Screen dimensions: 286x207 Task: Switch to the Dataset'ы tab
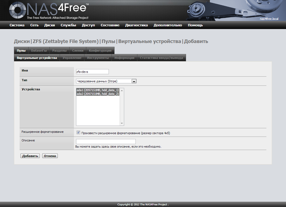point(39,51)
